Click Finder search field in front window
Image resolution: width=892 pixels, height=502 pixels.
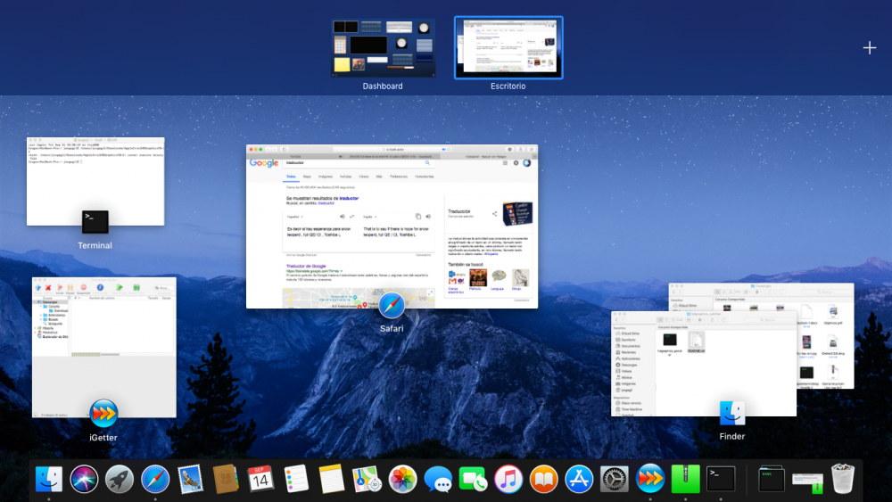tap(769, 320)
